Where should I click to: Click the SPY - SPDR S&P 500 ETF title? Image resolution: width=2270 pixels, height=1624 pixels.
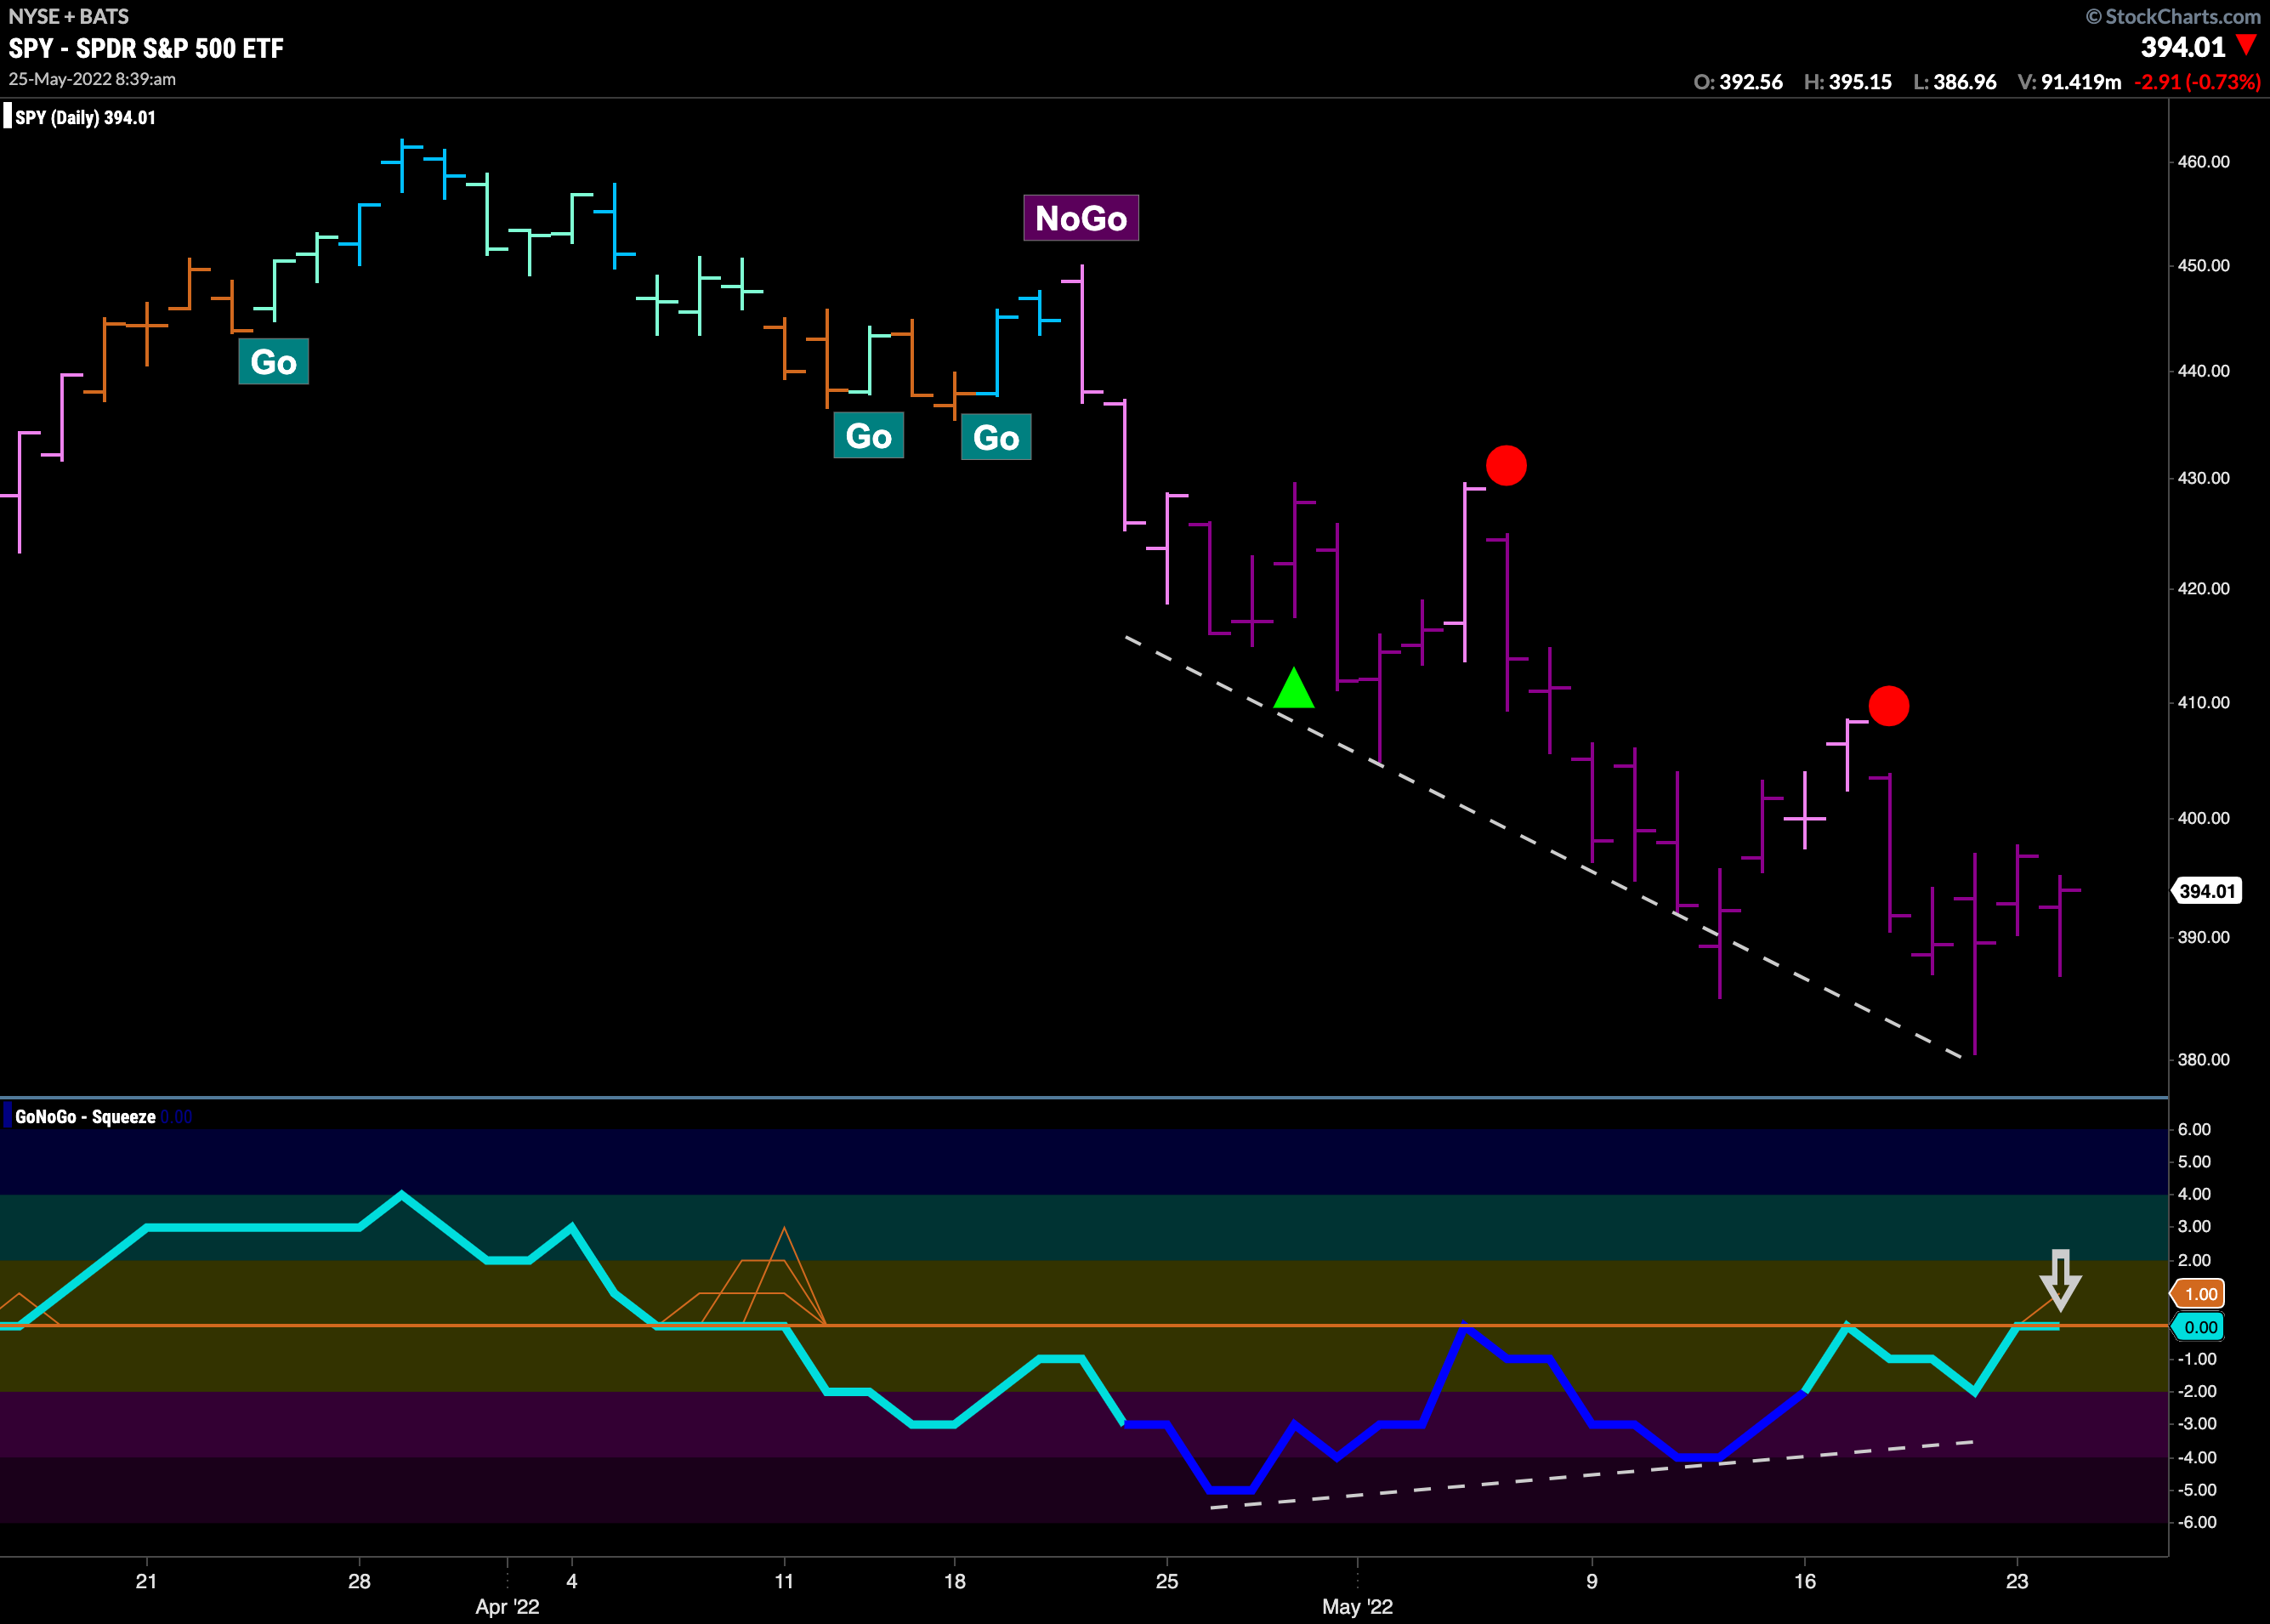(x=146, y=48)
